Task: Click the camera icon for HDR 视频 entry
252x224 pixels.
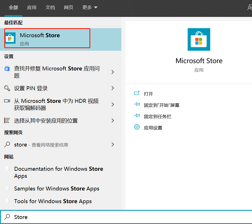Action: (x=7, y=101)
